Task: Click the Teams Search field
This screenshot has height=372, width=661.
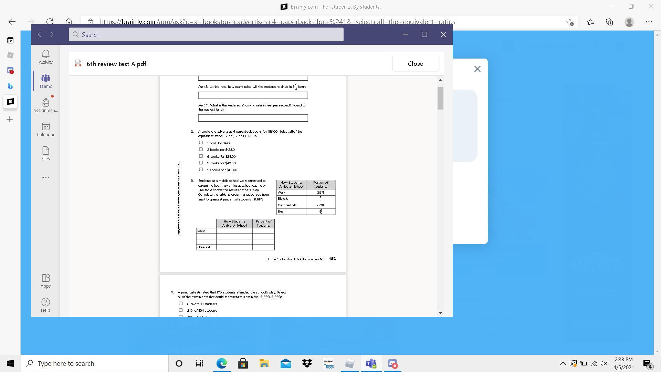Action: [x=206, y=34]
